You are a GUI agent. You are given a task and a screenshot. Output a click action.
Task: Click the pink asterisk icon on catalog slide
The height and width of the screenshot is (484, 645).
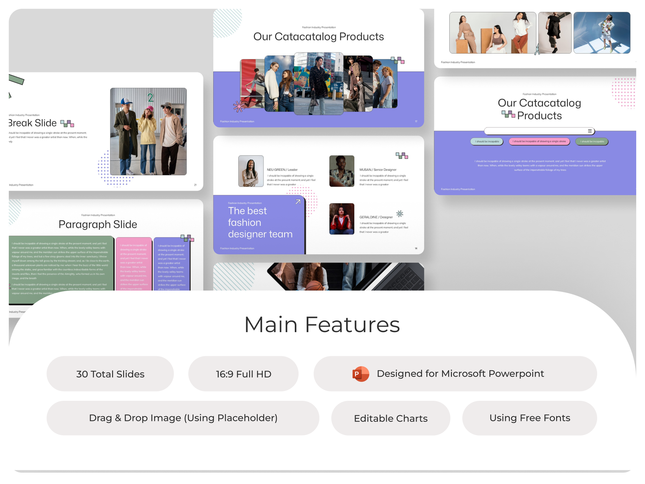tap(239, 106)
